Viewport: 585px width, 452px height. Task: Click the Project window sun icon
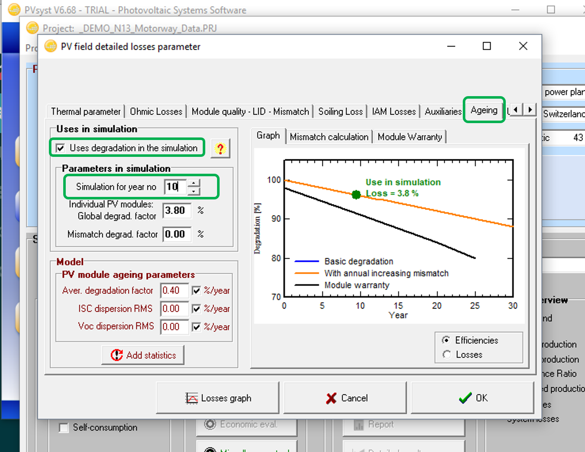[32, 28]
